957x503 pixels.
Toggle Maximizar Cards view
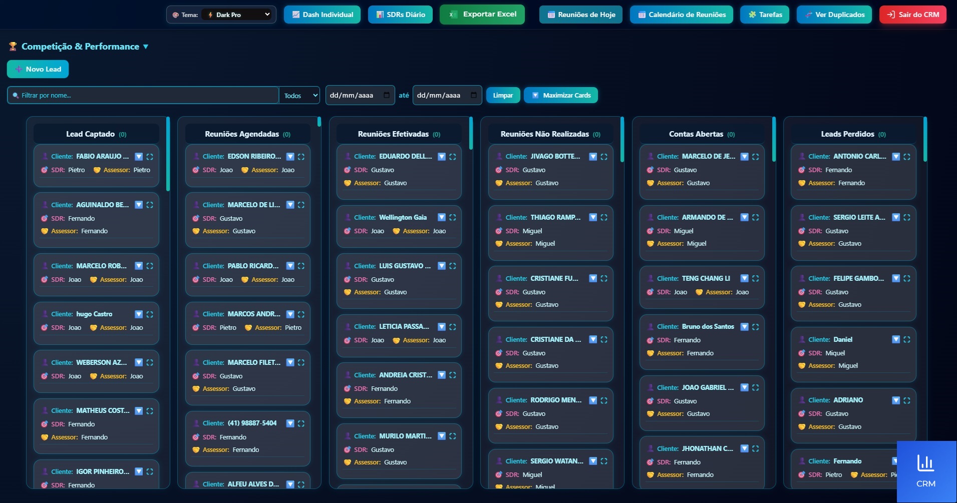(x=561, y=95)
